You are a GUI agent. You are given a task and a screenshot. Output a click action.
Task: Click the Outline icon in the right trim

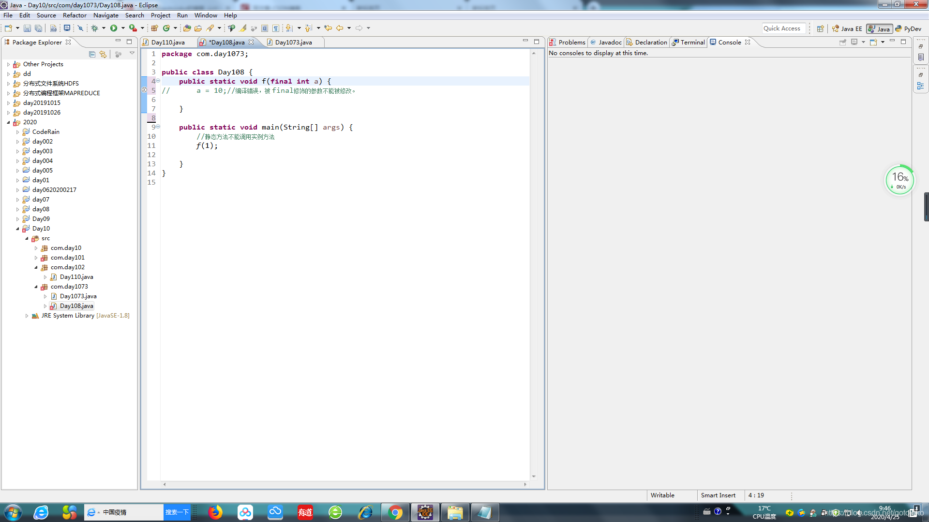(x=920, y=86)
